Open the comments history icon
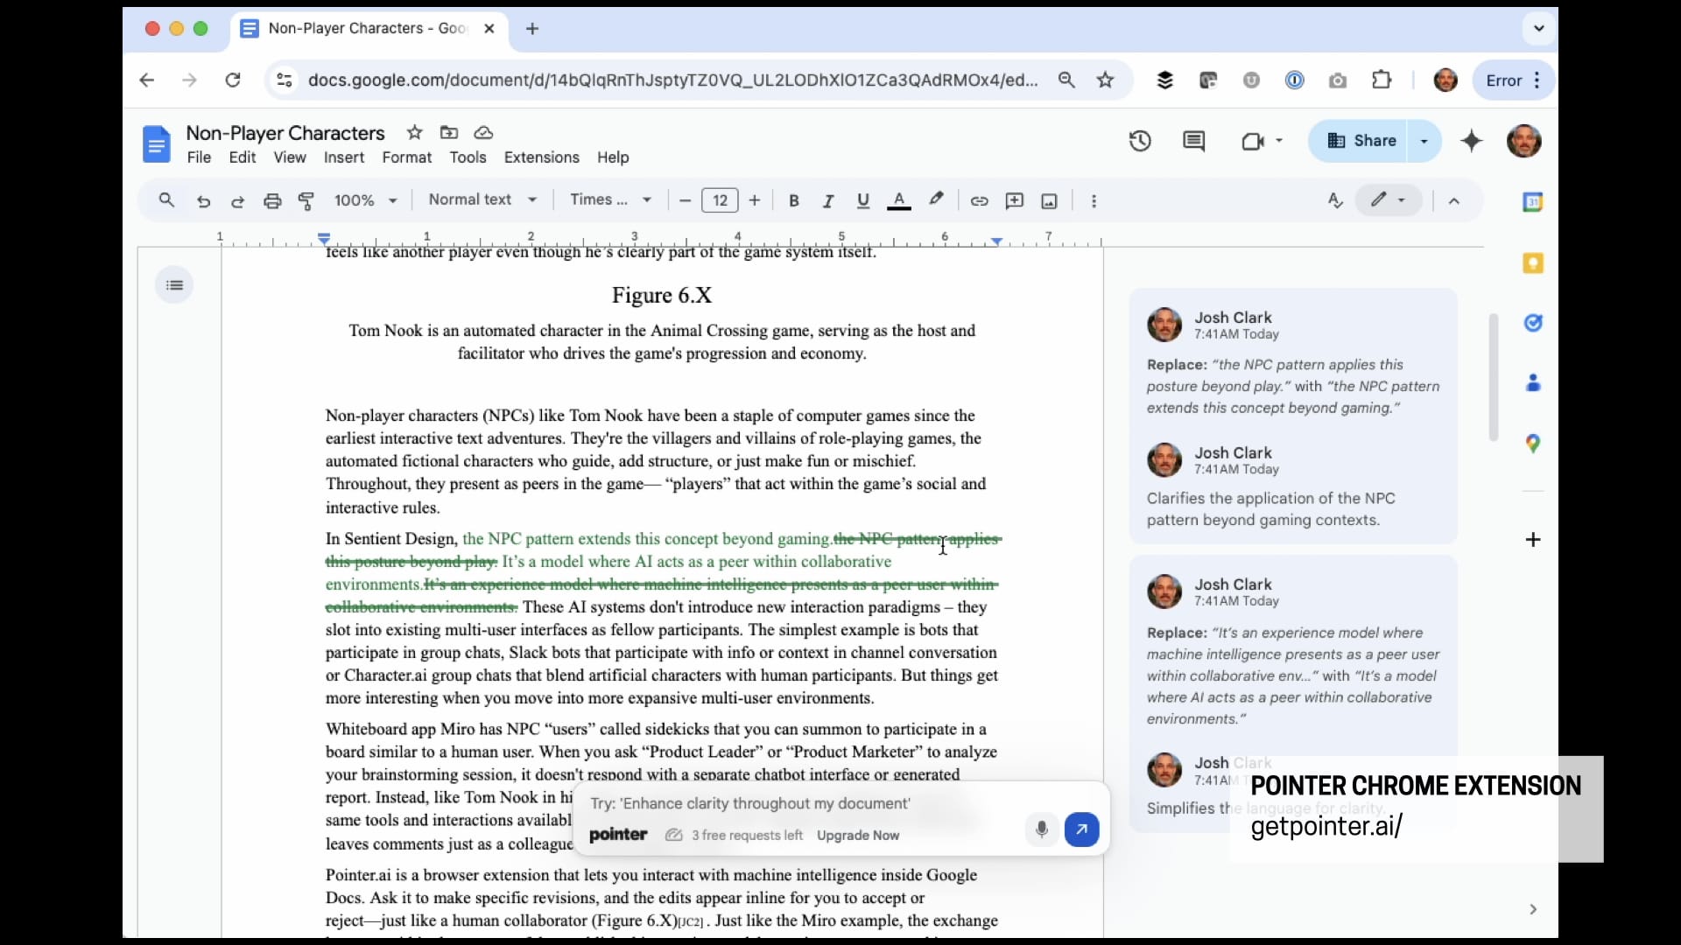This screenshot has width=1681, height=945. tap(1193, 141)
